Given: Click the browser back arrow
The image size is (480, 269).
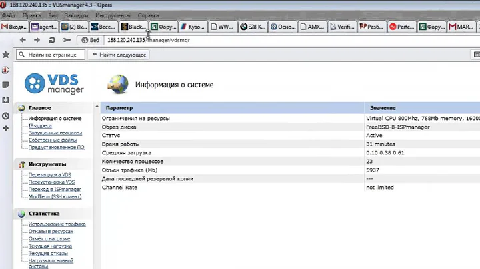Looking at the screenshot, I should [23, 40].
